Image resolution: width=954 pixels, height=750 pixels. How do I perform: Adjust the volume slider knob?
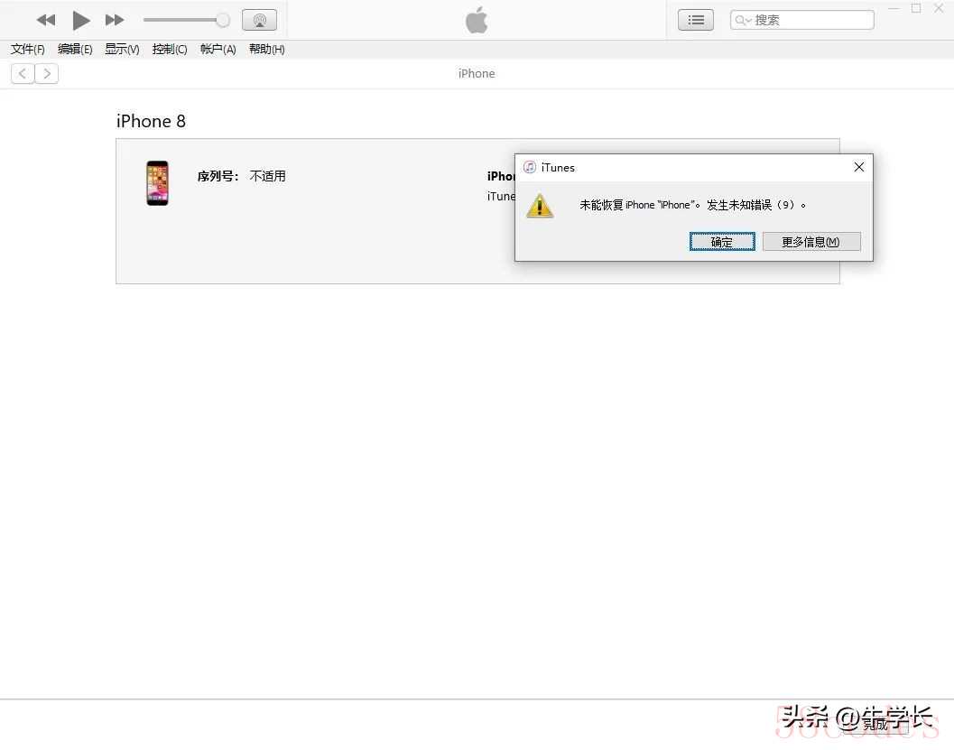click(x=223, y=20)
